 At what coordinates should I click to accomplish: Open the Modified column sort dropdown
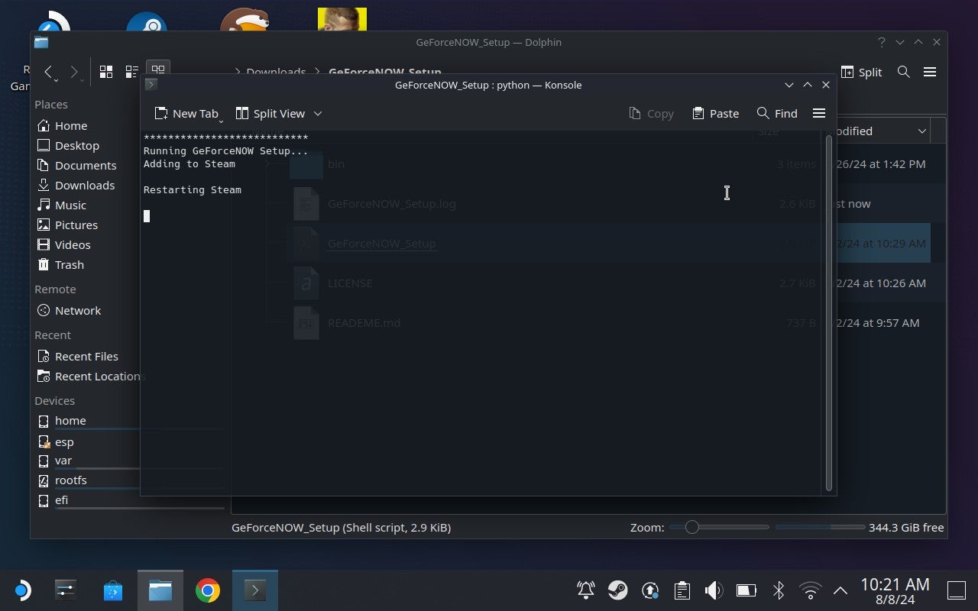pyautogui.click(x=921, y=131)
